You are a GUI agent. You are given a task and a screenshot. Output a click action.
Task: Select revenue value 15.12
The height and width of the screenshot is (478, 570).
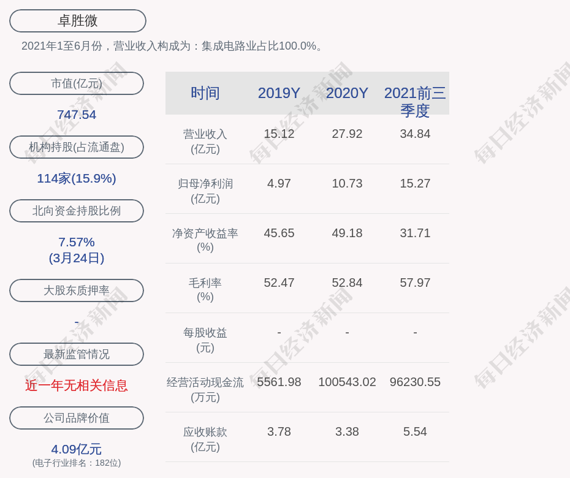pos(279,134)
